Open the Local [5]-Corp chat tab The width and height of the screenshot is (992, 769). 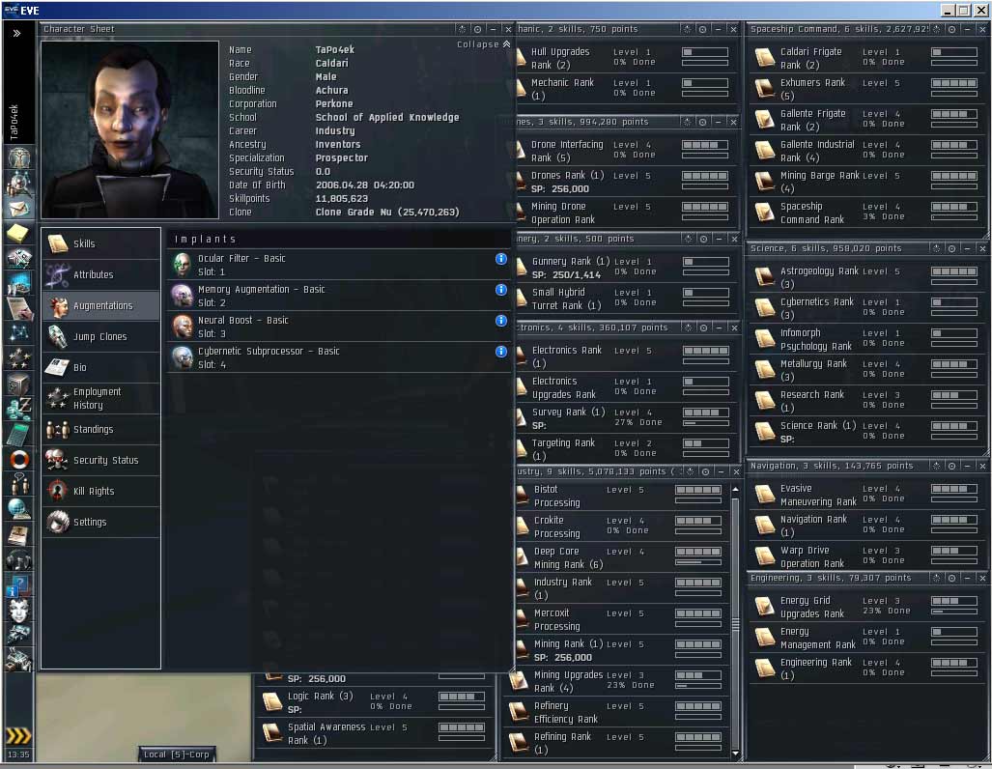177,755
